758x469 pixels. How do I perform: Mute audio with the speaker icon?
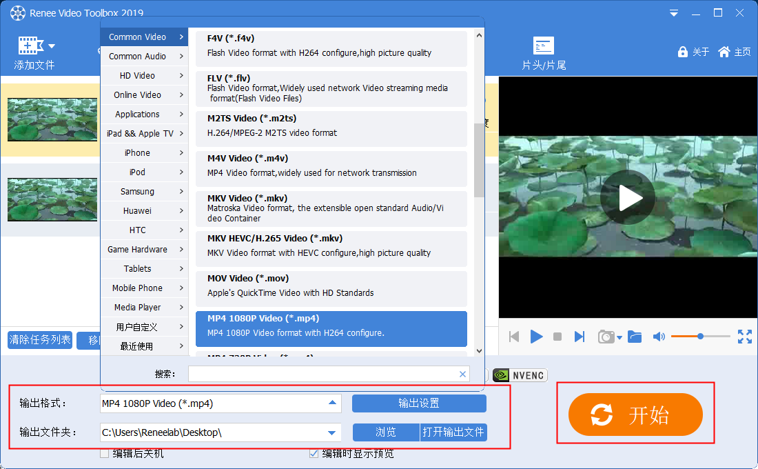click(x=659, y=337)
